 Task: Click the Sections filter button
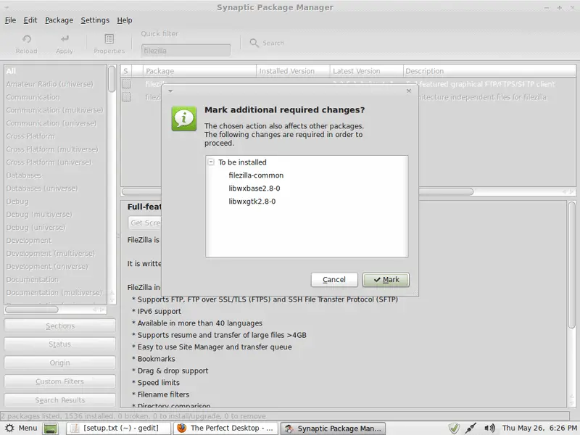tap(60, 326)
